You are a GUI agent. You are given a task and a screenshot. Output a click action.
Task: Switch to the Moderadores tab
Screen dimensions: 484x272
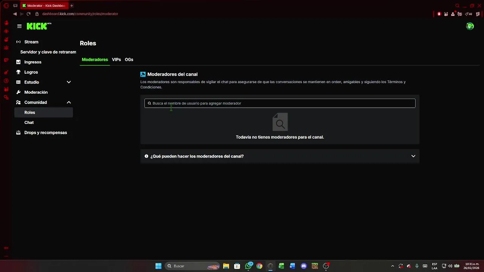[95, 60]
